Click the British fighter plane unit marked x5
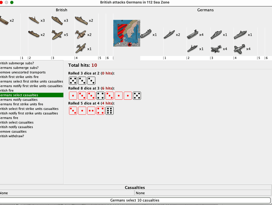The height and width of the screenshot is (205, 272). point(57,35)
